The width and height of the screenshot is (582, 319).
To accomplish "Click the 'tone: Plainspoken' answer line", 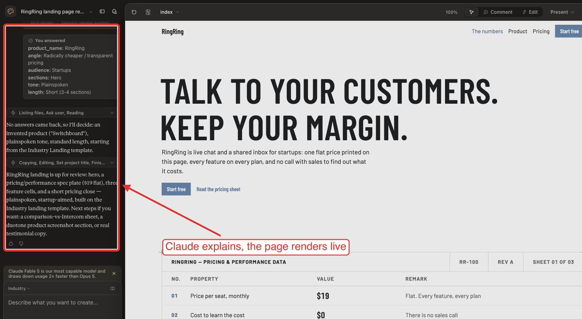I will [48, 84].
